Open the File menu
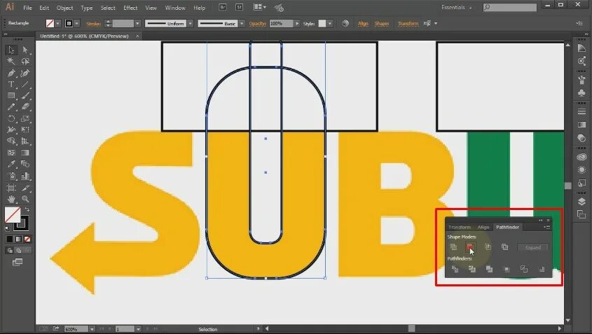The height and width of the screenshot is (334, 592). (27, 8)
